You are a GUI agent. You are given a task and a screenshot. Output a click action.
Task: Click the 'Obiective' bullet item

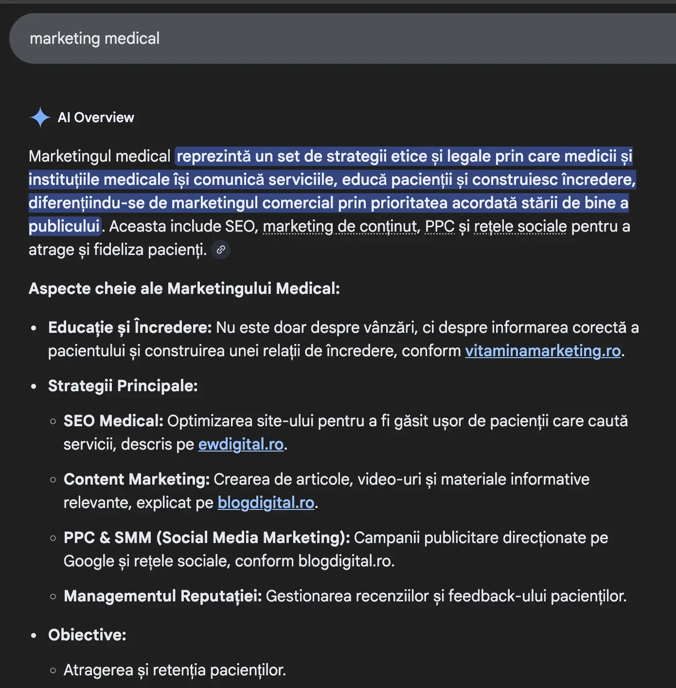87,635
